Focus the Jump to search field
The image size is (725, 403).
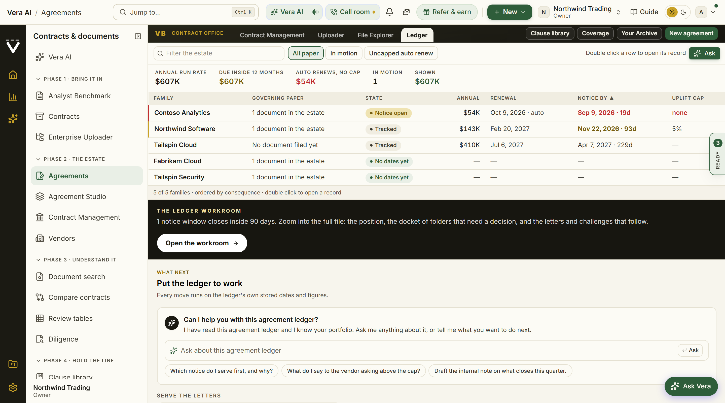tap(186, 12)
